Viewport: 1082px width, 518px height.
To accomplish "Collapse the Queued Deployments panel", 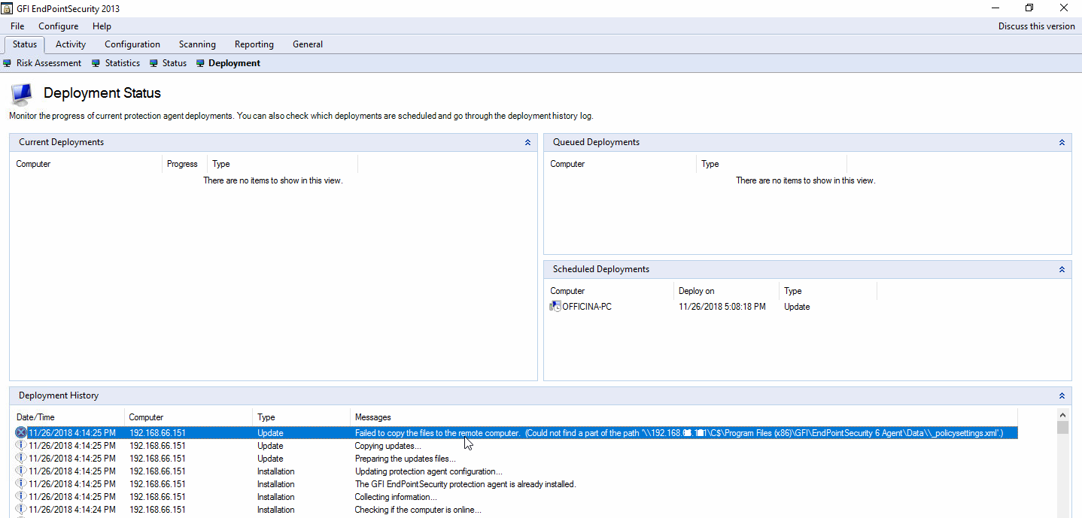I will (1062, 142).
